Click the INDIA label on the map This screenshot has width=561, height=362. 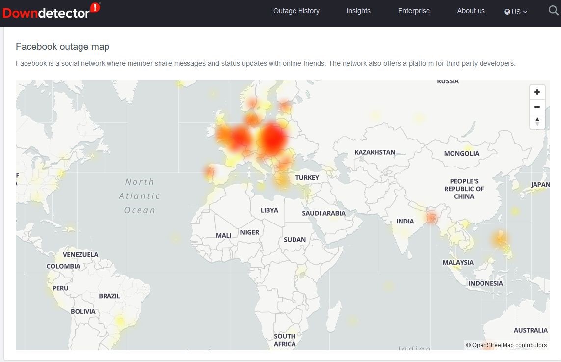pyautogui.click(x=405, y=222)
